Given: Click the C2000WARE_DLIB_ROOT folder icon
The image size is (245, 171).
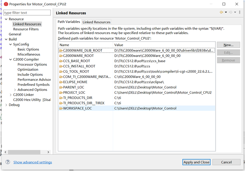Looking at the screenshot, I should 61,51.
